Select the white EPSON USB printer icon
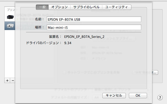Image resolution: width=167 pixels, height=104 pixels. pos(10,26)
